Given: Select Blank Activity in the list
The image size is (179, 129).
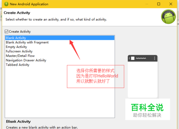Looking at the screenshot, I should (60, 38).
